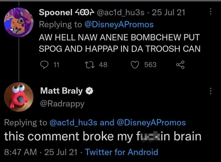Open the Twitter for Android source link
This screenshot has width=221, height=162.
122,152
